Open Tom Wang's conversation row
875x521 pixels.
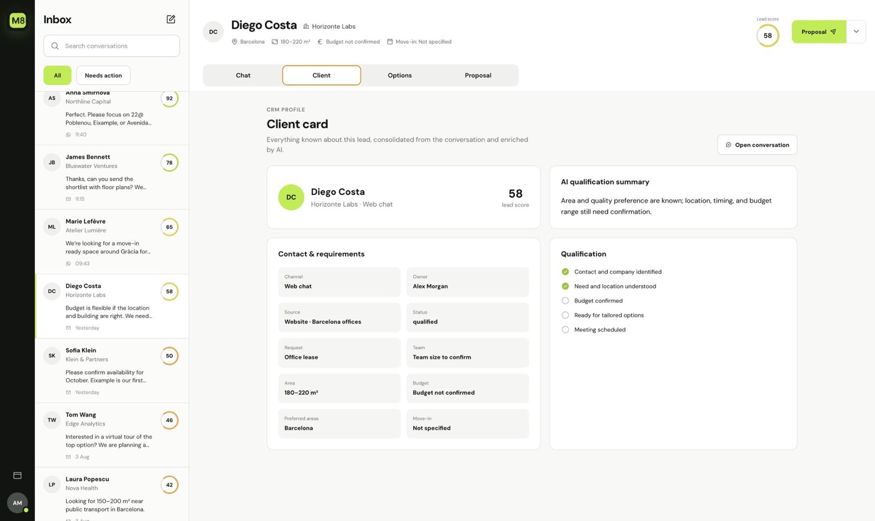pyautogui.click(x=112, y=435)
